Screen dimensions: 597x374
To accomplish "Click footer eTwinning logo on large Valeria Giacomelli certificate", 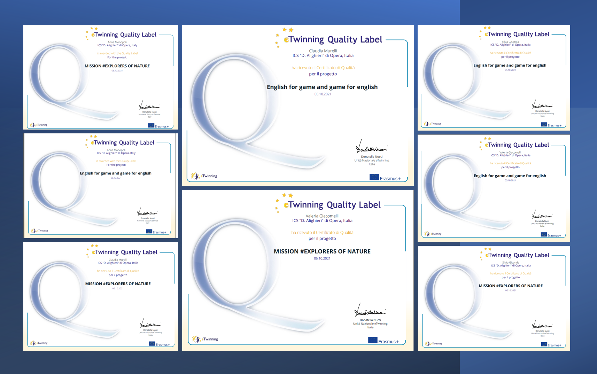I will point(205,339).
